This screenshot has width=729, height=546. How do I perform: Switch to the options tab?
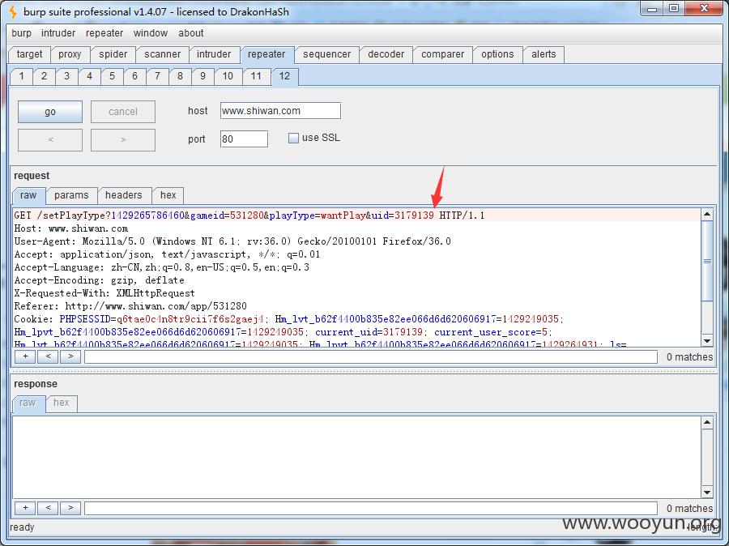pyautogui.click(x=497, y=54)
